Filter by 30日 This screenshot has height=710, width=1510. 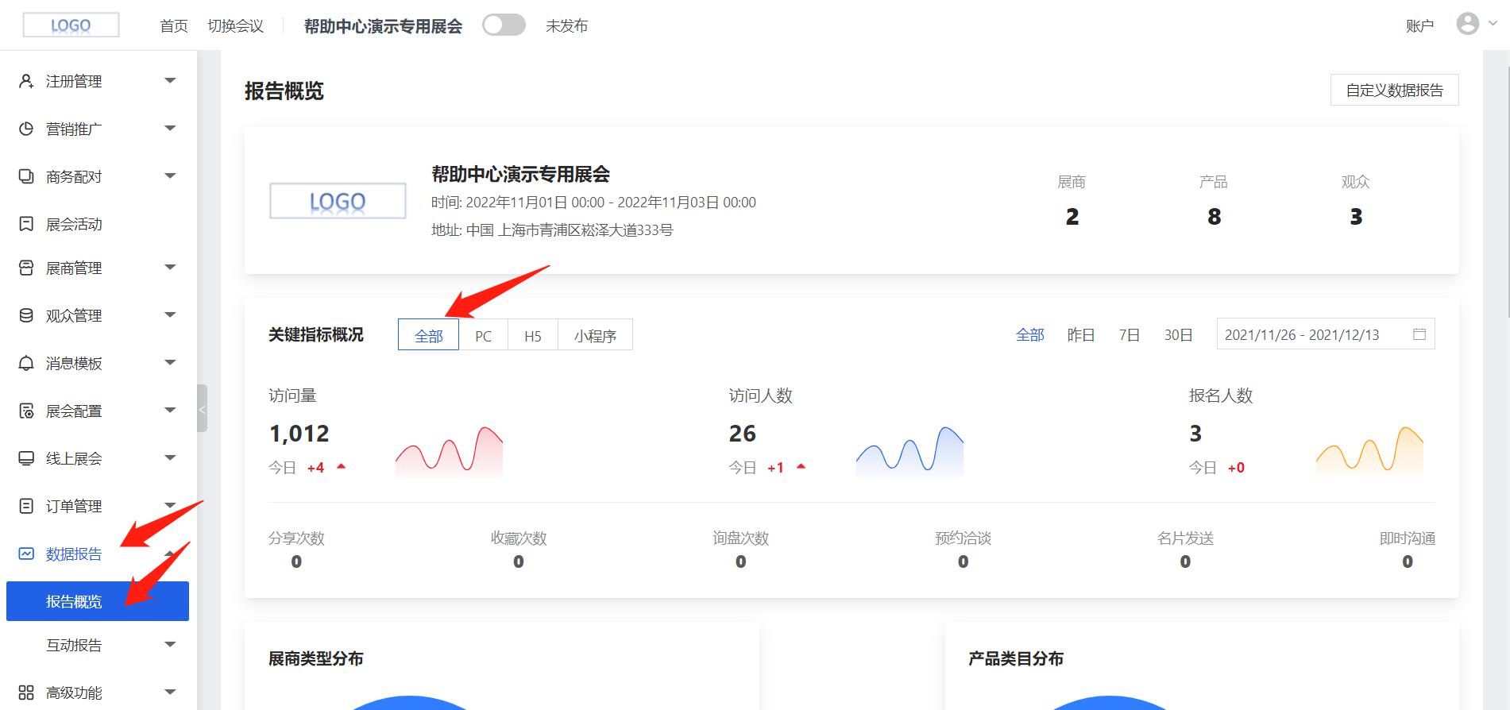point(1178,335)
